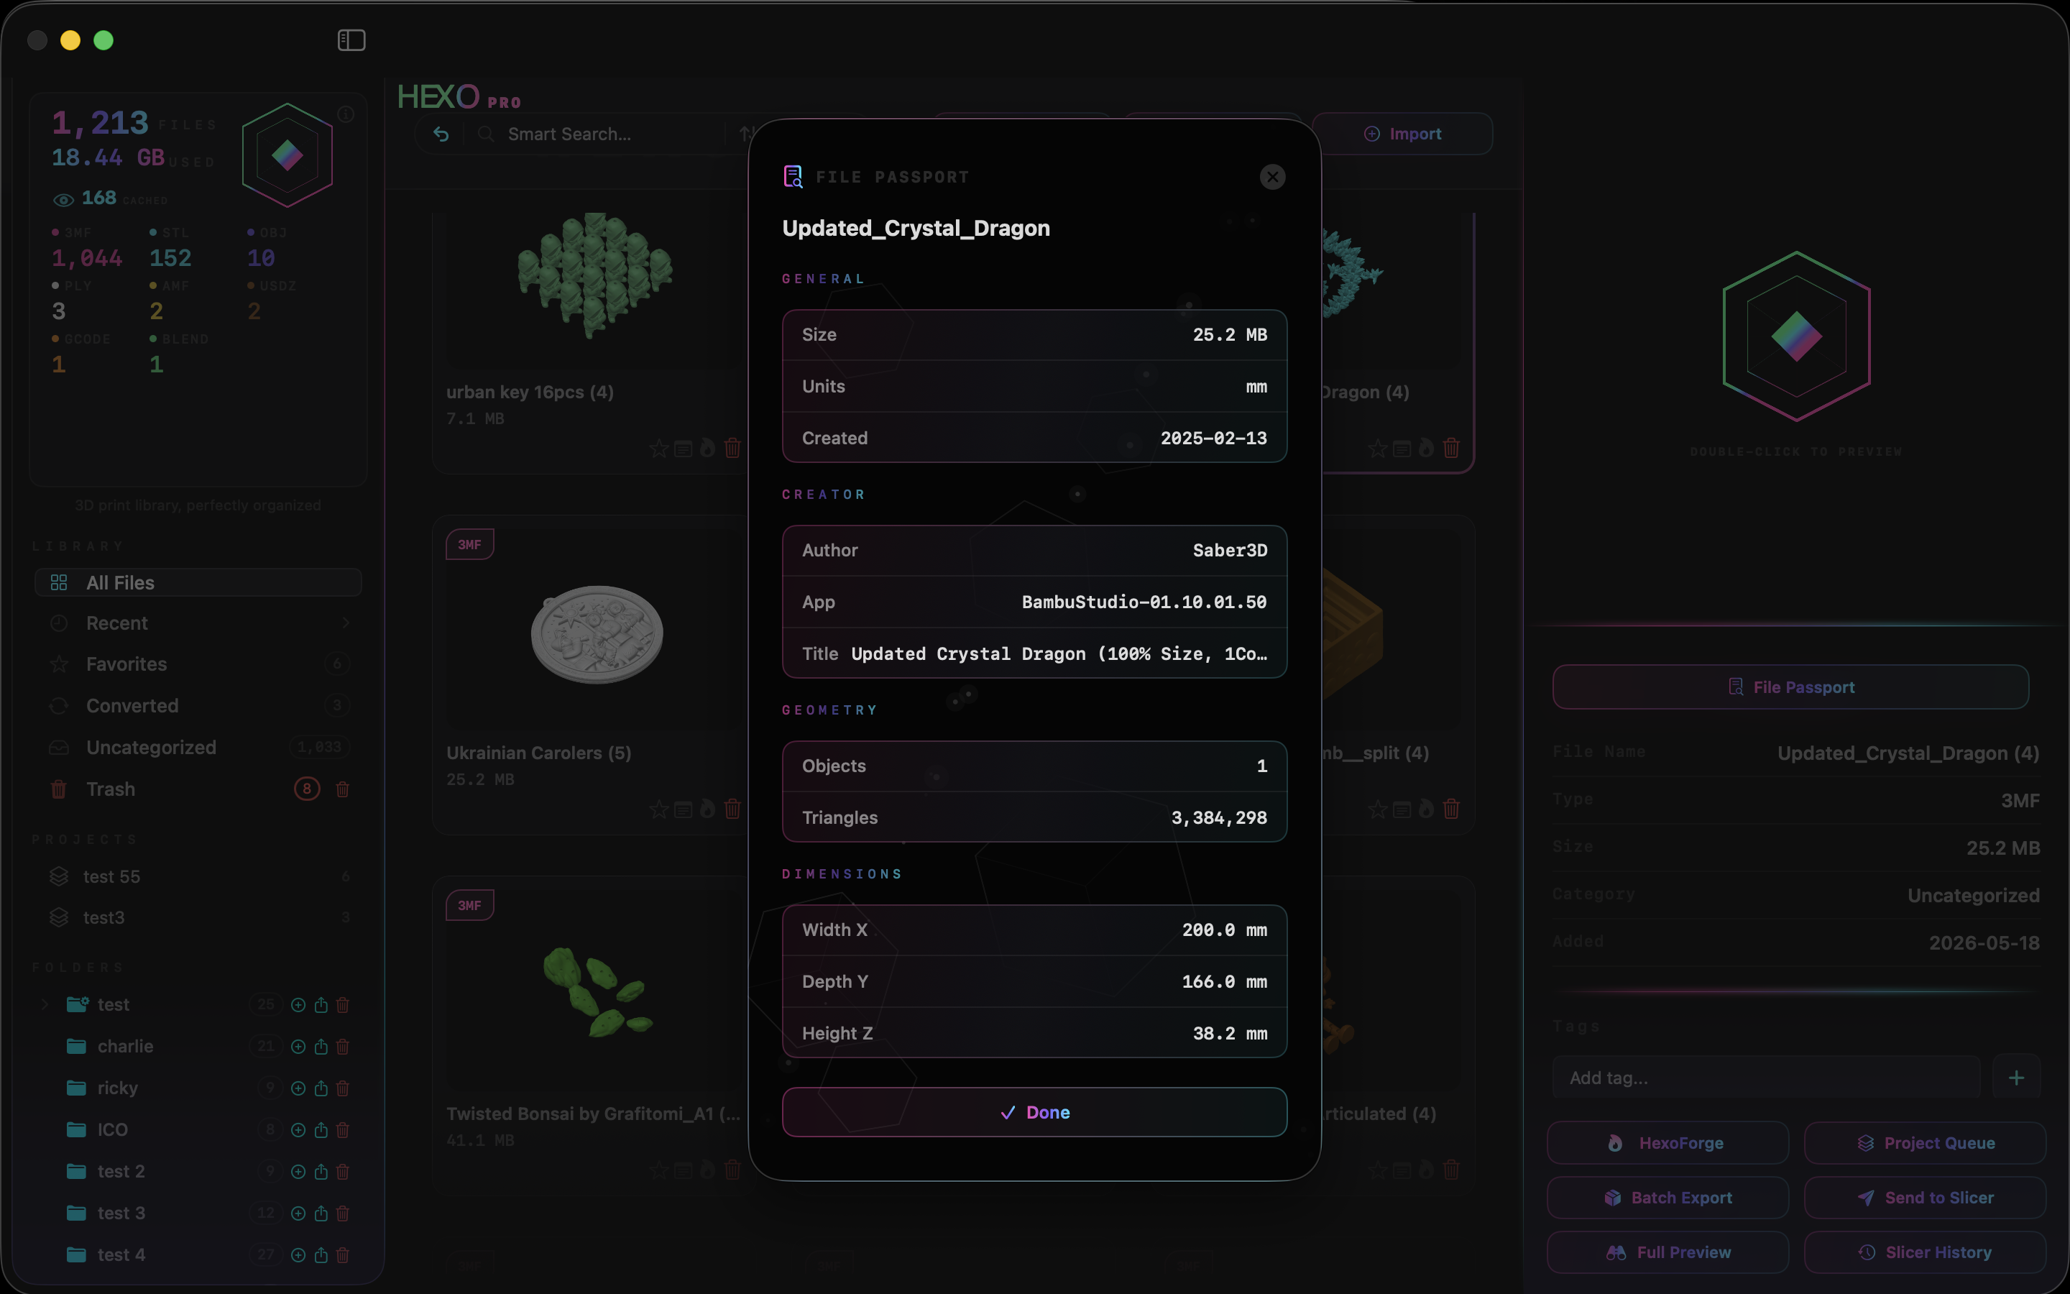The height and width of the screenshot is (1294, 2070).
Task: Open the ICO folder
Action: pos(112,1129)
